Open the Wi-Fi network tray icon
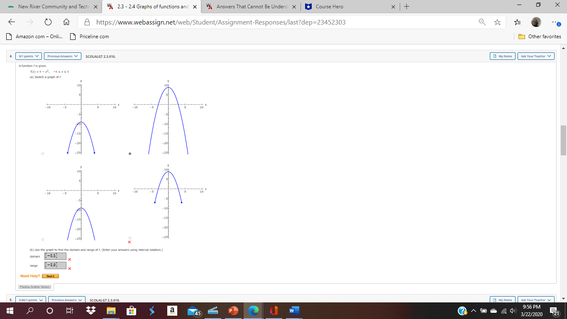 504,311
